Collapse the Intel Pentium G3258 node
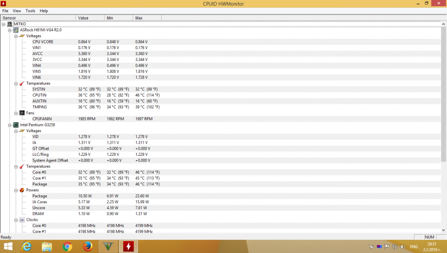This screenshot has height=253, width=447. tap(10, 125)
